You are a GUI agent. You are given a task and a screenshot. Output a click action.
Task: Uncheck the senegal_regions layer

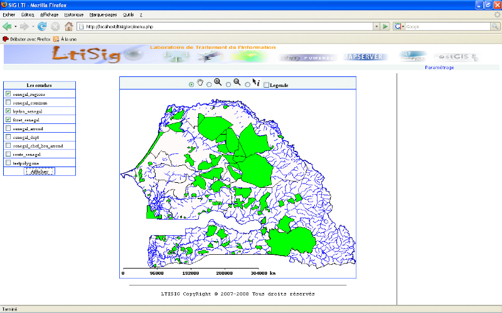(x=8, y=94)
